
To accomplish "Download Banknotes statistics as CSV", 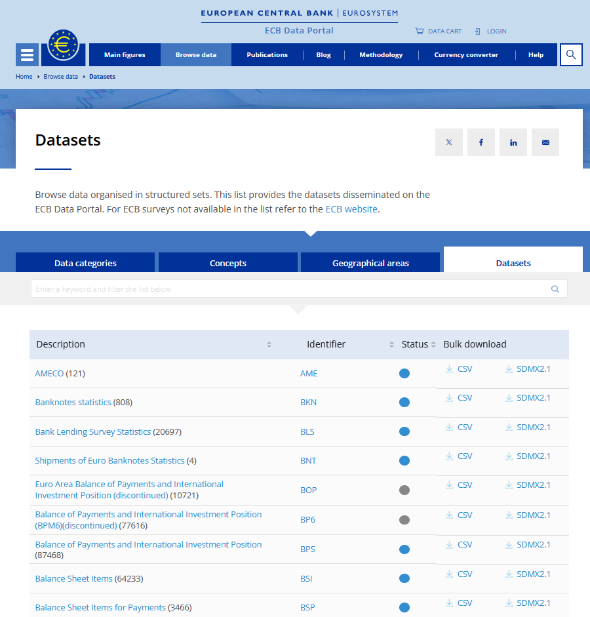I will click(x=459, y=398).
